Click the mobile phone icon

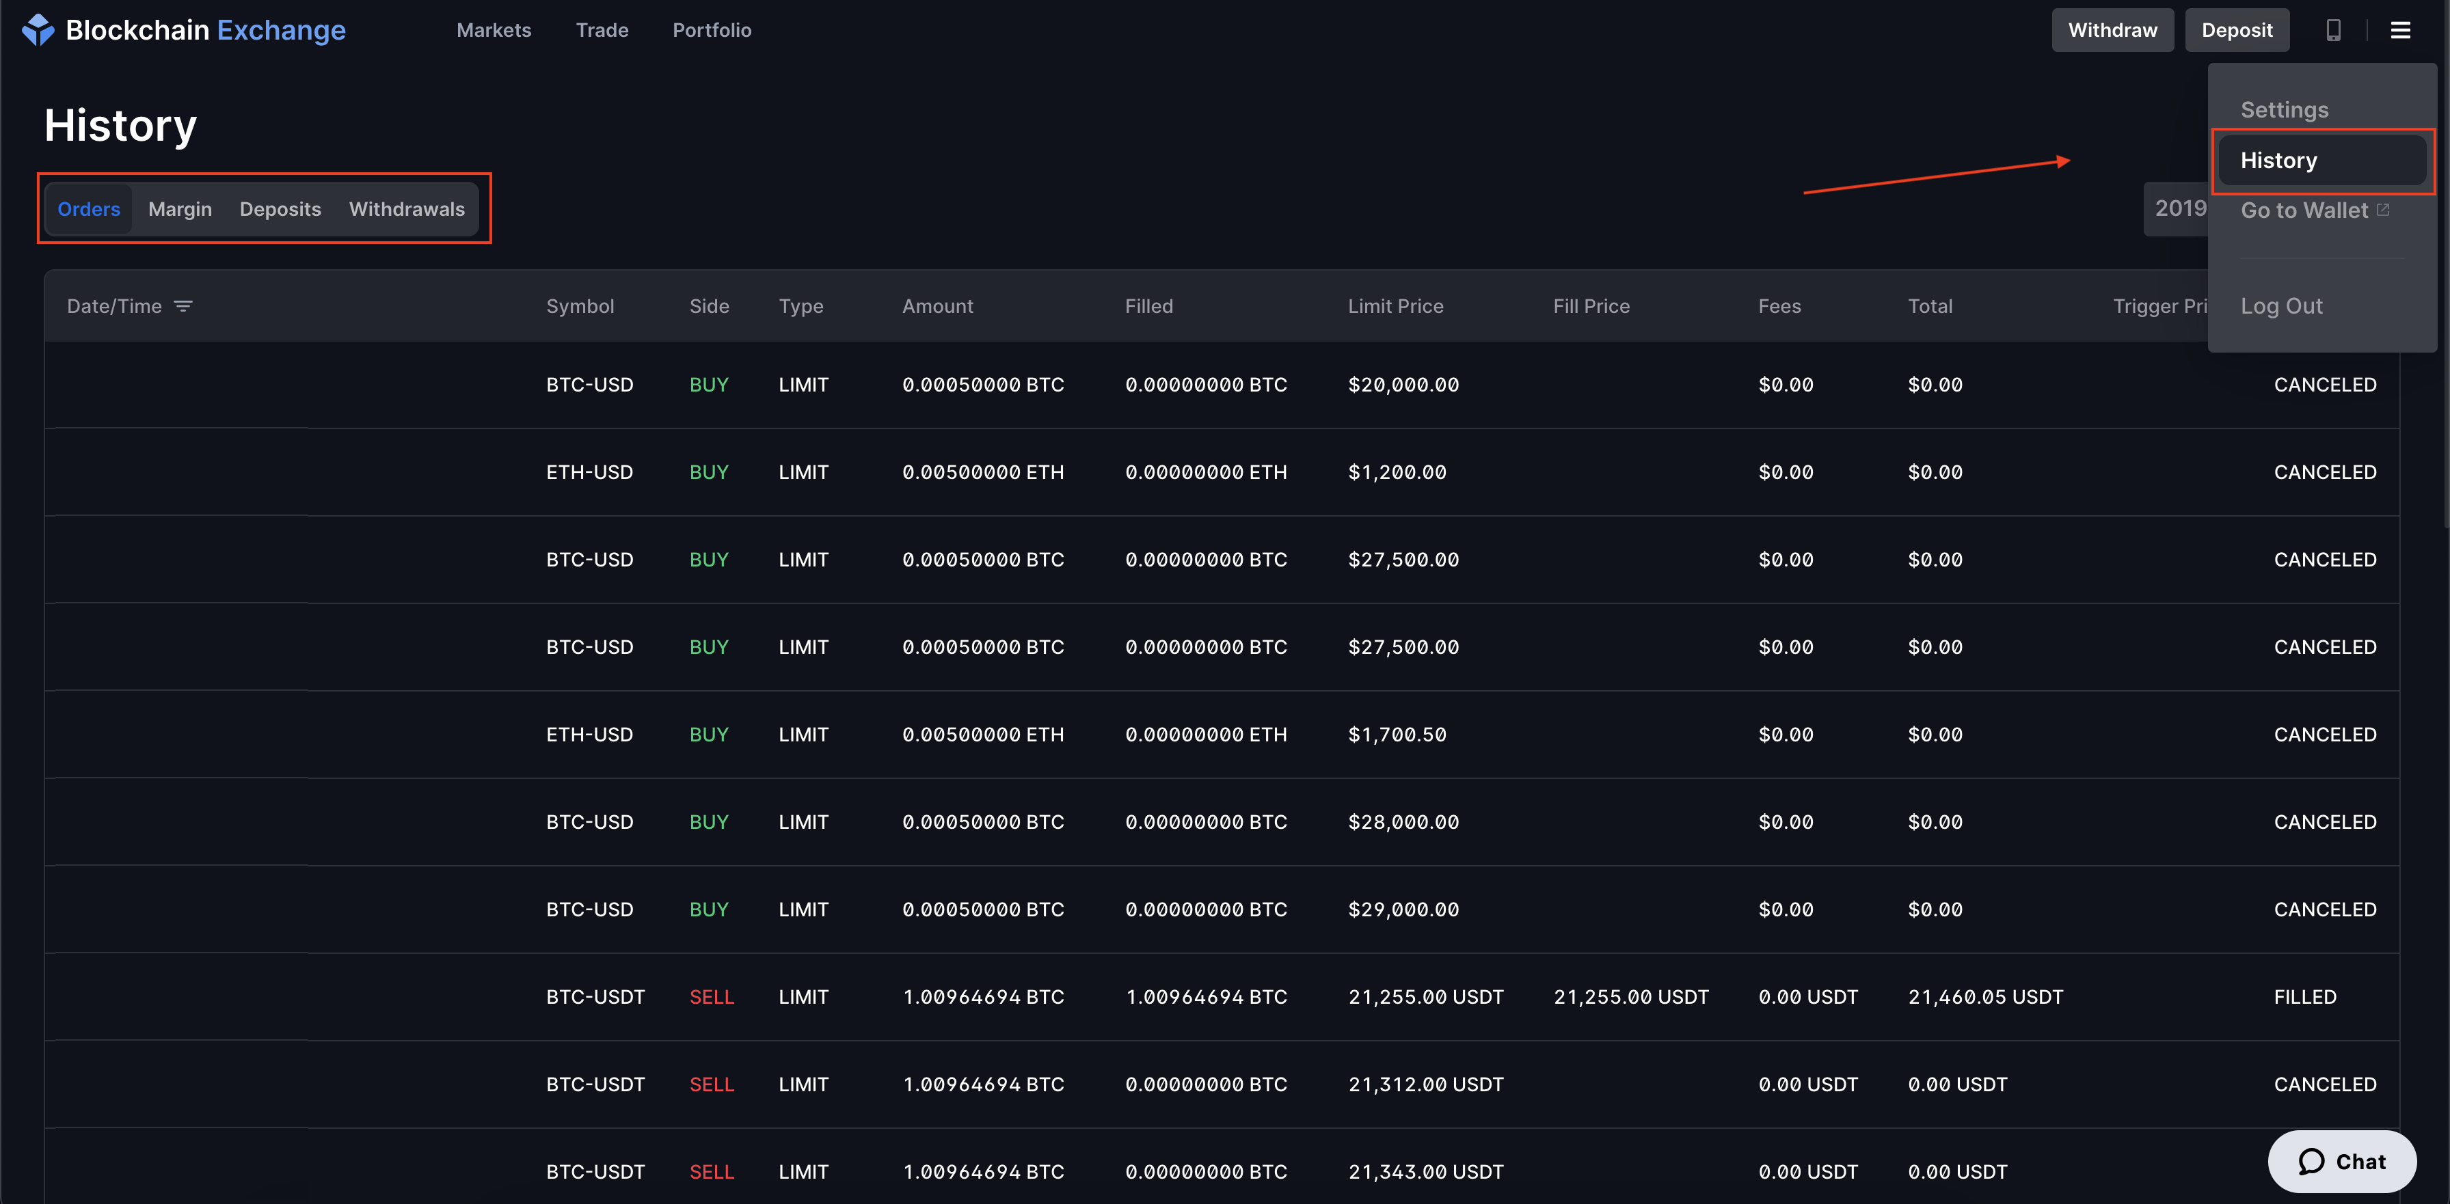tap(2333, 31)
